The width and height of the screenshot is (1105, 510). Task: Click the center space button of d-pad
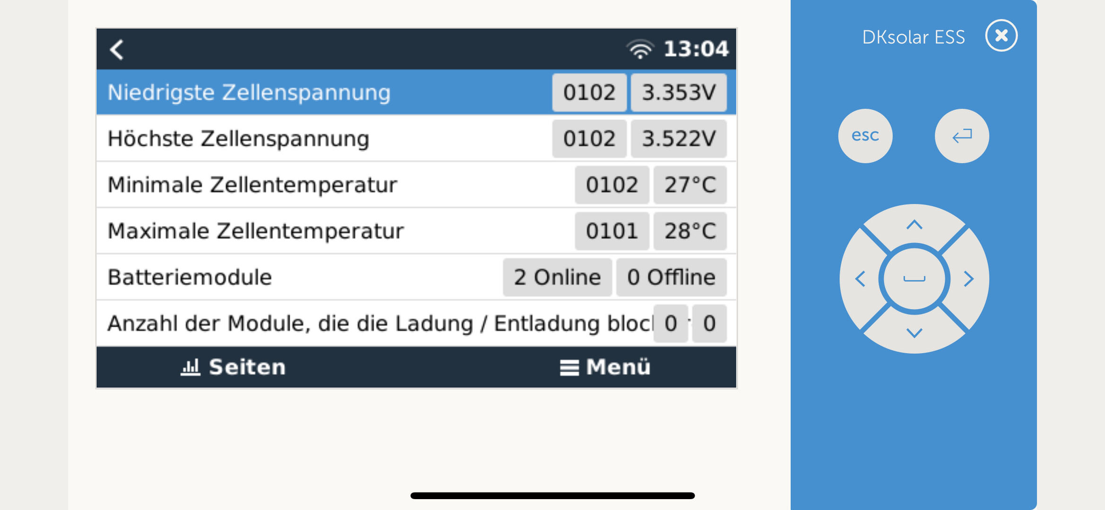914,279
